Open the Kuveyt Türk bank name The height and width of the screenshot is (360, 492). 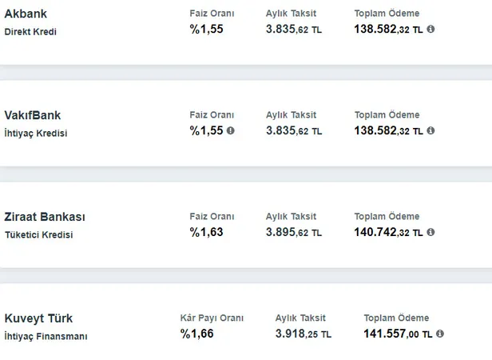40,318
